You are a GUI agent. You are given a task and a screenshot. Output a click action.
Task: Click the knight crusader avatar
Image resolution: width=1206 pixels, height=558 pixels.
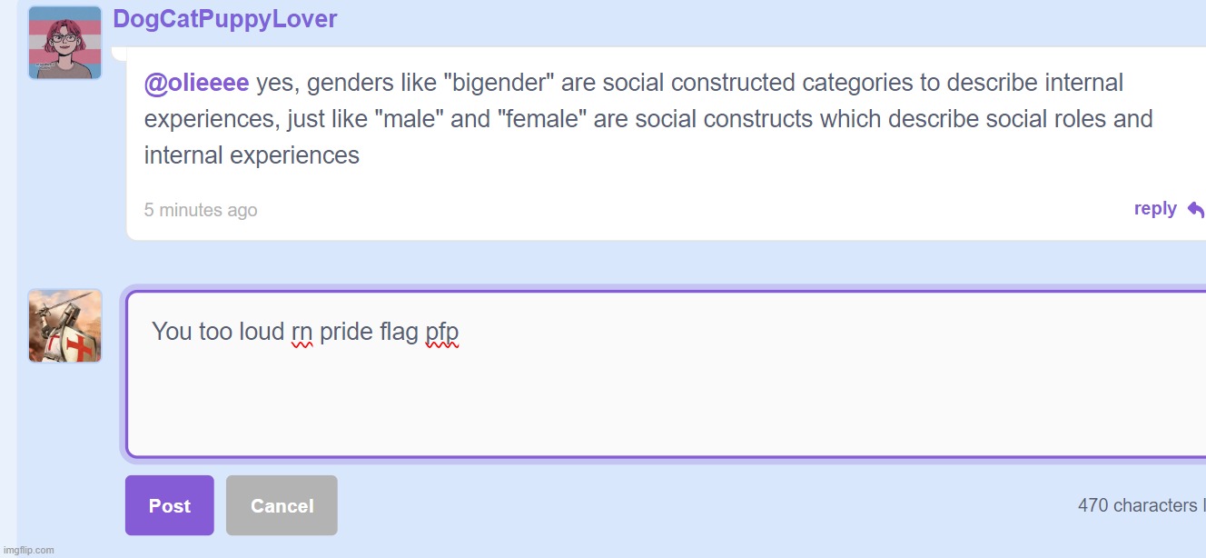click(64, 326)
